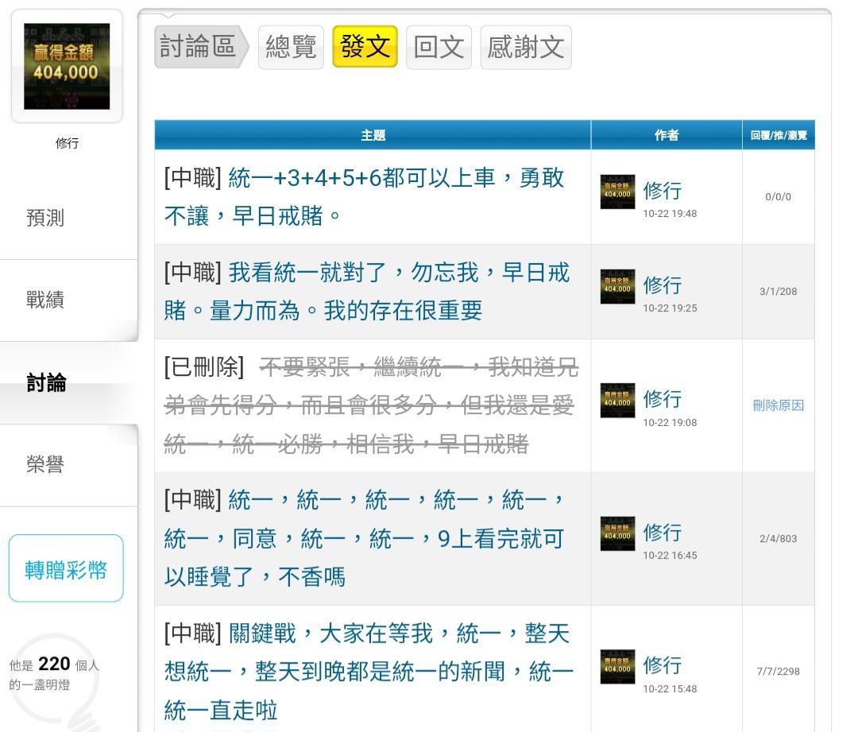Click the deleted post 不要緊張，繼續統一
Viewport: 858px width, 732px height.
[371, 405]
